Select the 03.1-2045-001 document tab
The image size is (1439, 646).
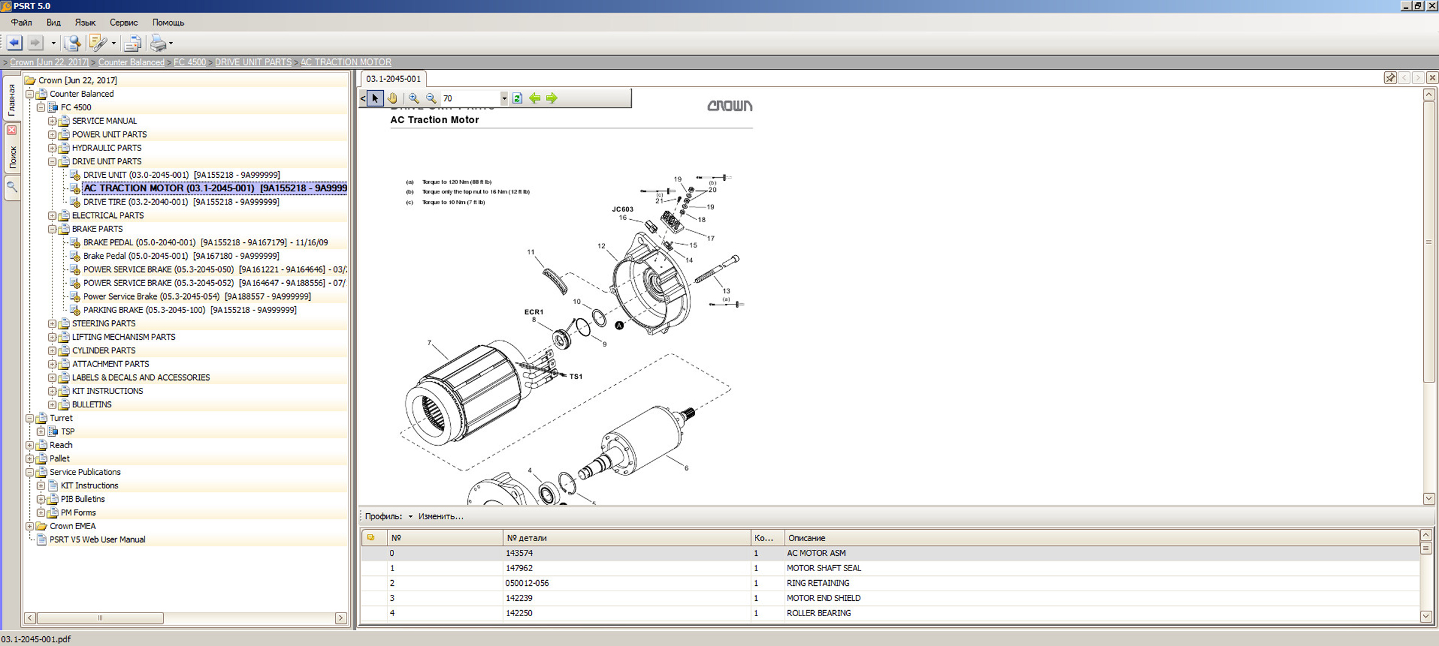click(393, 79)
